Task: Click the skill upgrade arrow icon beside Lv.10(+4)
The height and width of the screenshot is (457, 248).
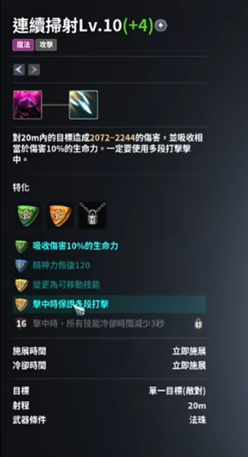Action: pyautogui.click(x=161, y=26)
